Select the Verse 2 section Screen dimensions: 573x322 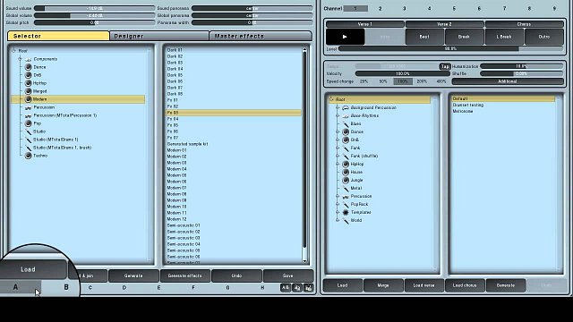[444, 24]
